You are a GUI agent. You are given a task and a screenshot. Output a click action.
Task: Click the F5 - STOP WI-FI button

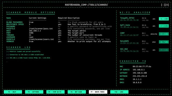tap(55, 92)
